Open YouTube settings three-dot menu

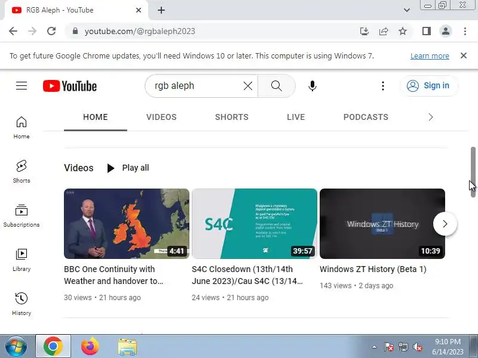point(383,86)
